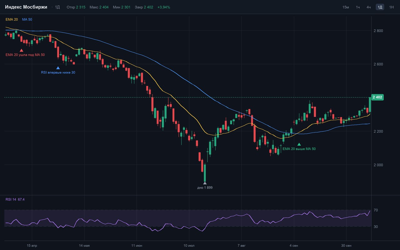Click the 7 авг date label

[242, 246]
